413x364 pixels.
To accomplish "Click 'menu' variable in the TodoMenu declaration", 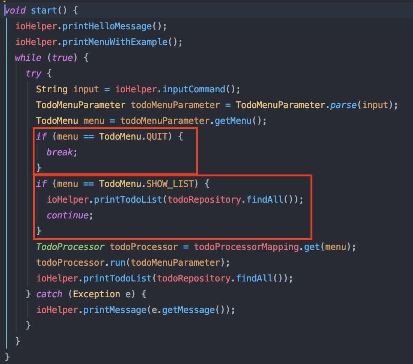I will pos(94,121).
